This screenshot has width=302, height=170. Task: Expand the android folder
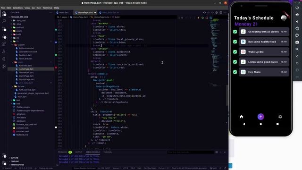pos(20,27)
